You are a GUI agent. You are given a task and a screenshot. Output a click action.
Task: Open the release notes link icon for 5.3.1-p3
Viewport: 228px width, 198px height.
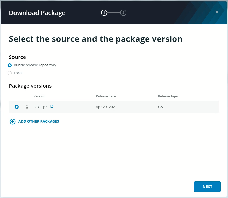52,106
